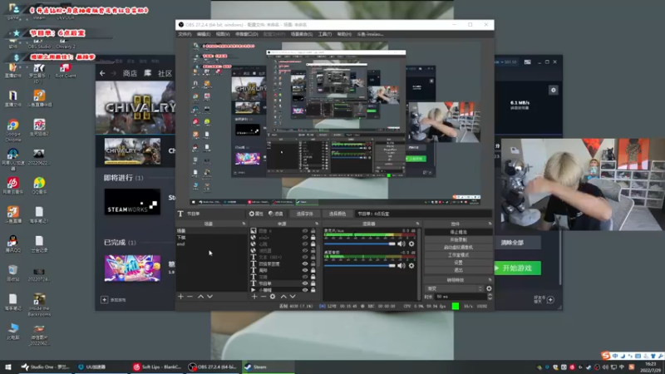This screenshot has width=665, height=374.
Task: Pop out the sources (来源) dock
Action: pyautogui.click(x=317, y=224)
